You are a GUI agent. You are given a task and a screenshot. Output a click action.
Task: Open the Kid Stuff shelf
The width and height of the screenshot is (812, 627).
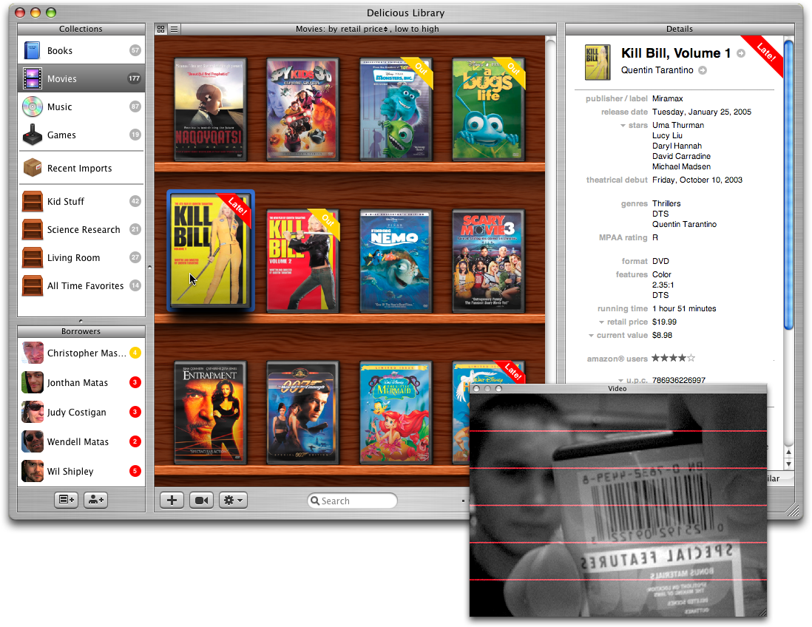(x=81, y=201)
